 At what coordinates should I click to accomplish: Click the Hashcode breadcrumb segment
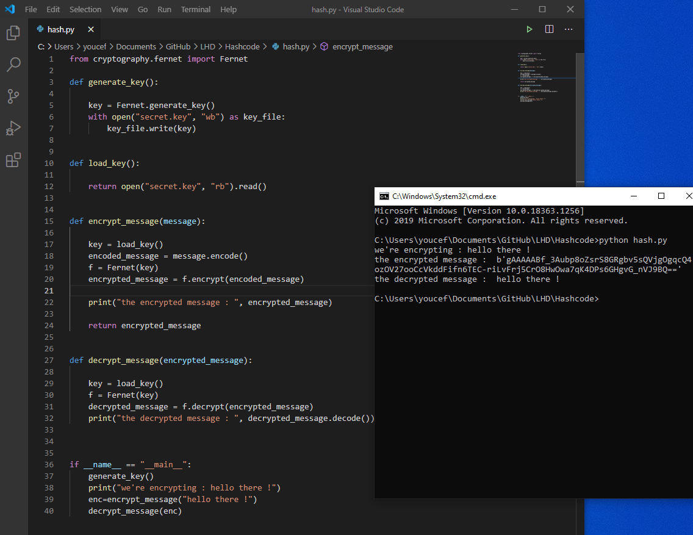point(242,46)
